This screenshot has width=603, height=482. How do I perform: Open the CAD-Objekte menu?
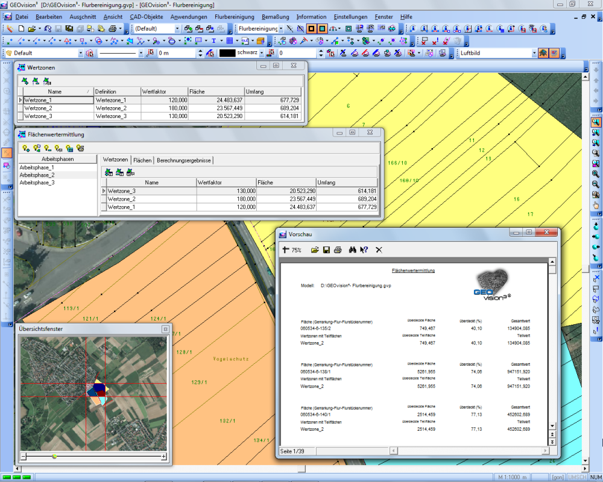pyautogui.click(x=146, y=17)
